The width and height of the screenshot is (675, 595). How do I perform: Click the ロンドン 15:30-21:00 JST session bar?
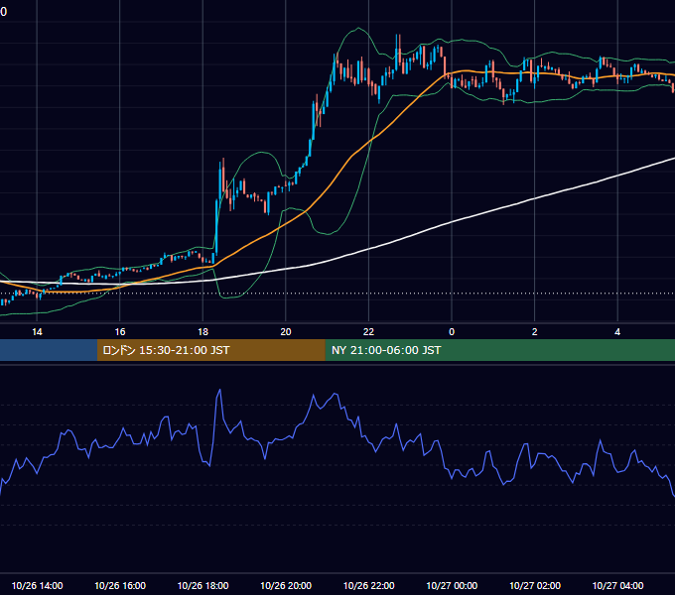pos(210,350)
